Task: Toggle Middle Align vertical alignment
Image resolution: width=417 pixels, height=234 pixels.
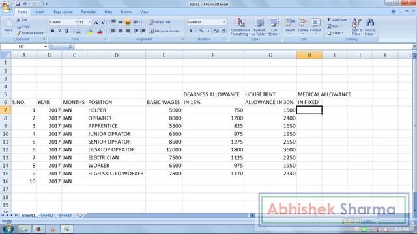Action: [x=121, y=22]
